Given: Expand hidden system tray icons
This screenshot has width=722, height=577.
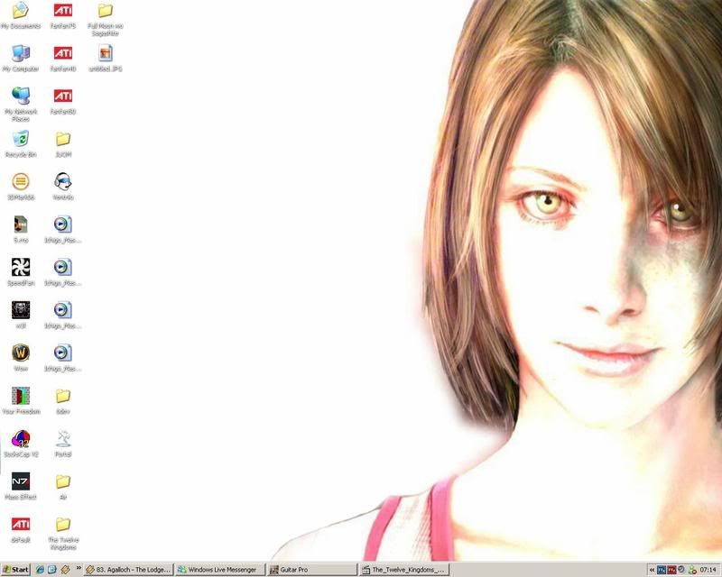Looking at the screenshot, I should tap(652, 570).
